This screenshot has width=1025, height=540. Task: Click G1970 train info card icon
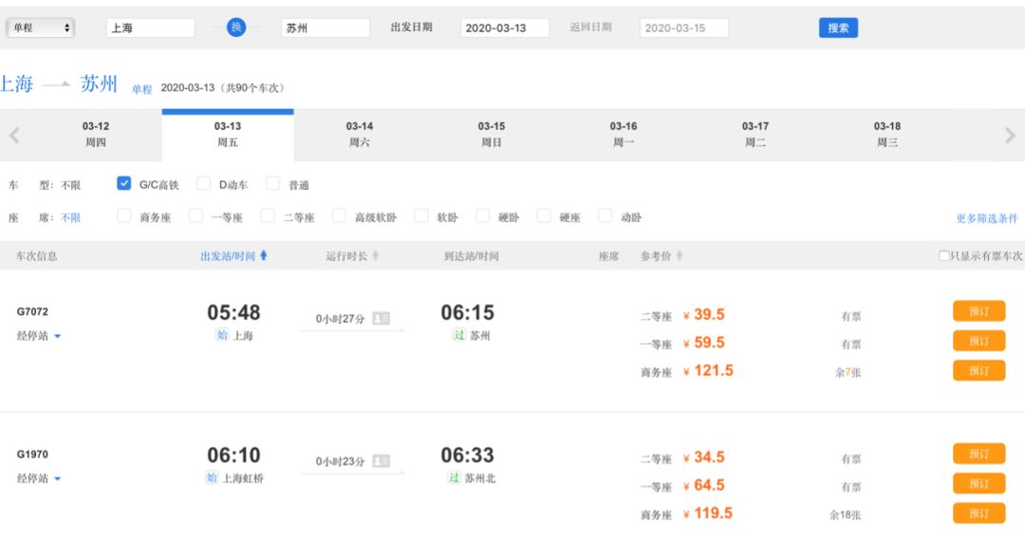pyautogui.click(x=381, y=460)
